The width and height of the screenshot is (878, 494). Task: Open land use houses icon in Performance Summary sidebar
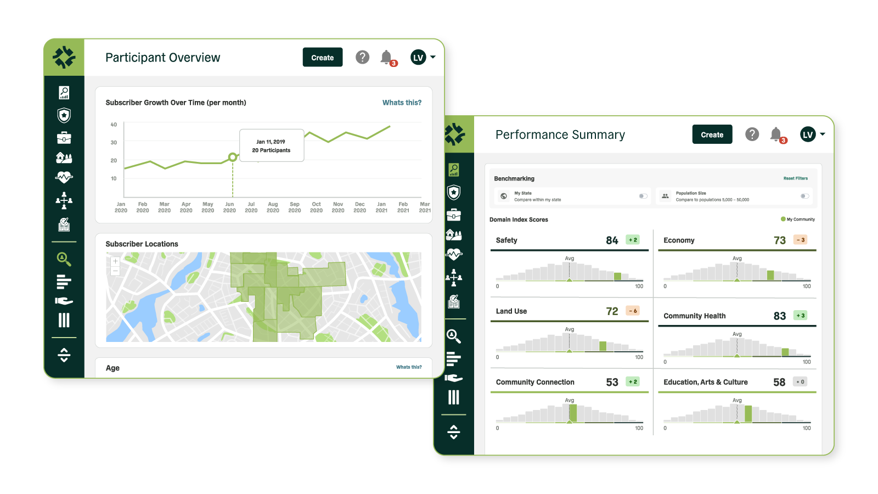click(x=454, y=235)
